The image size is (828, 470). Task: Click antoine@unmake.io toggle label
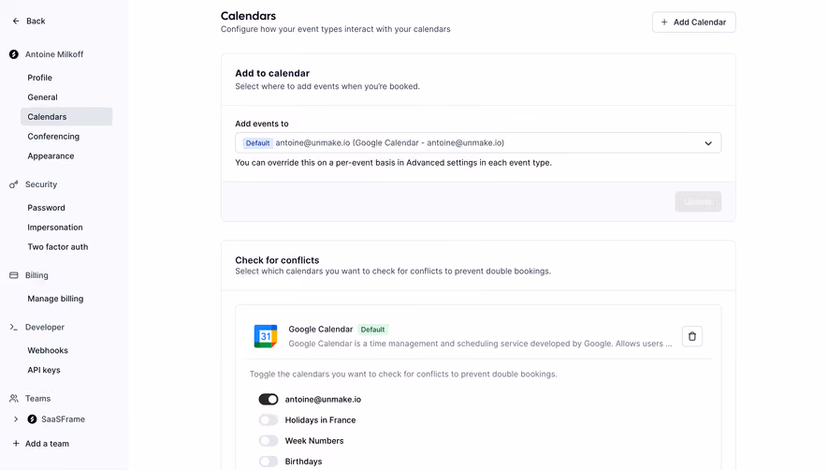pyautogui.click(x=323, y=399)
